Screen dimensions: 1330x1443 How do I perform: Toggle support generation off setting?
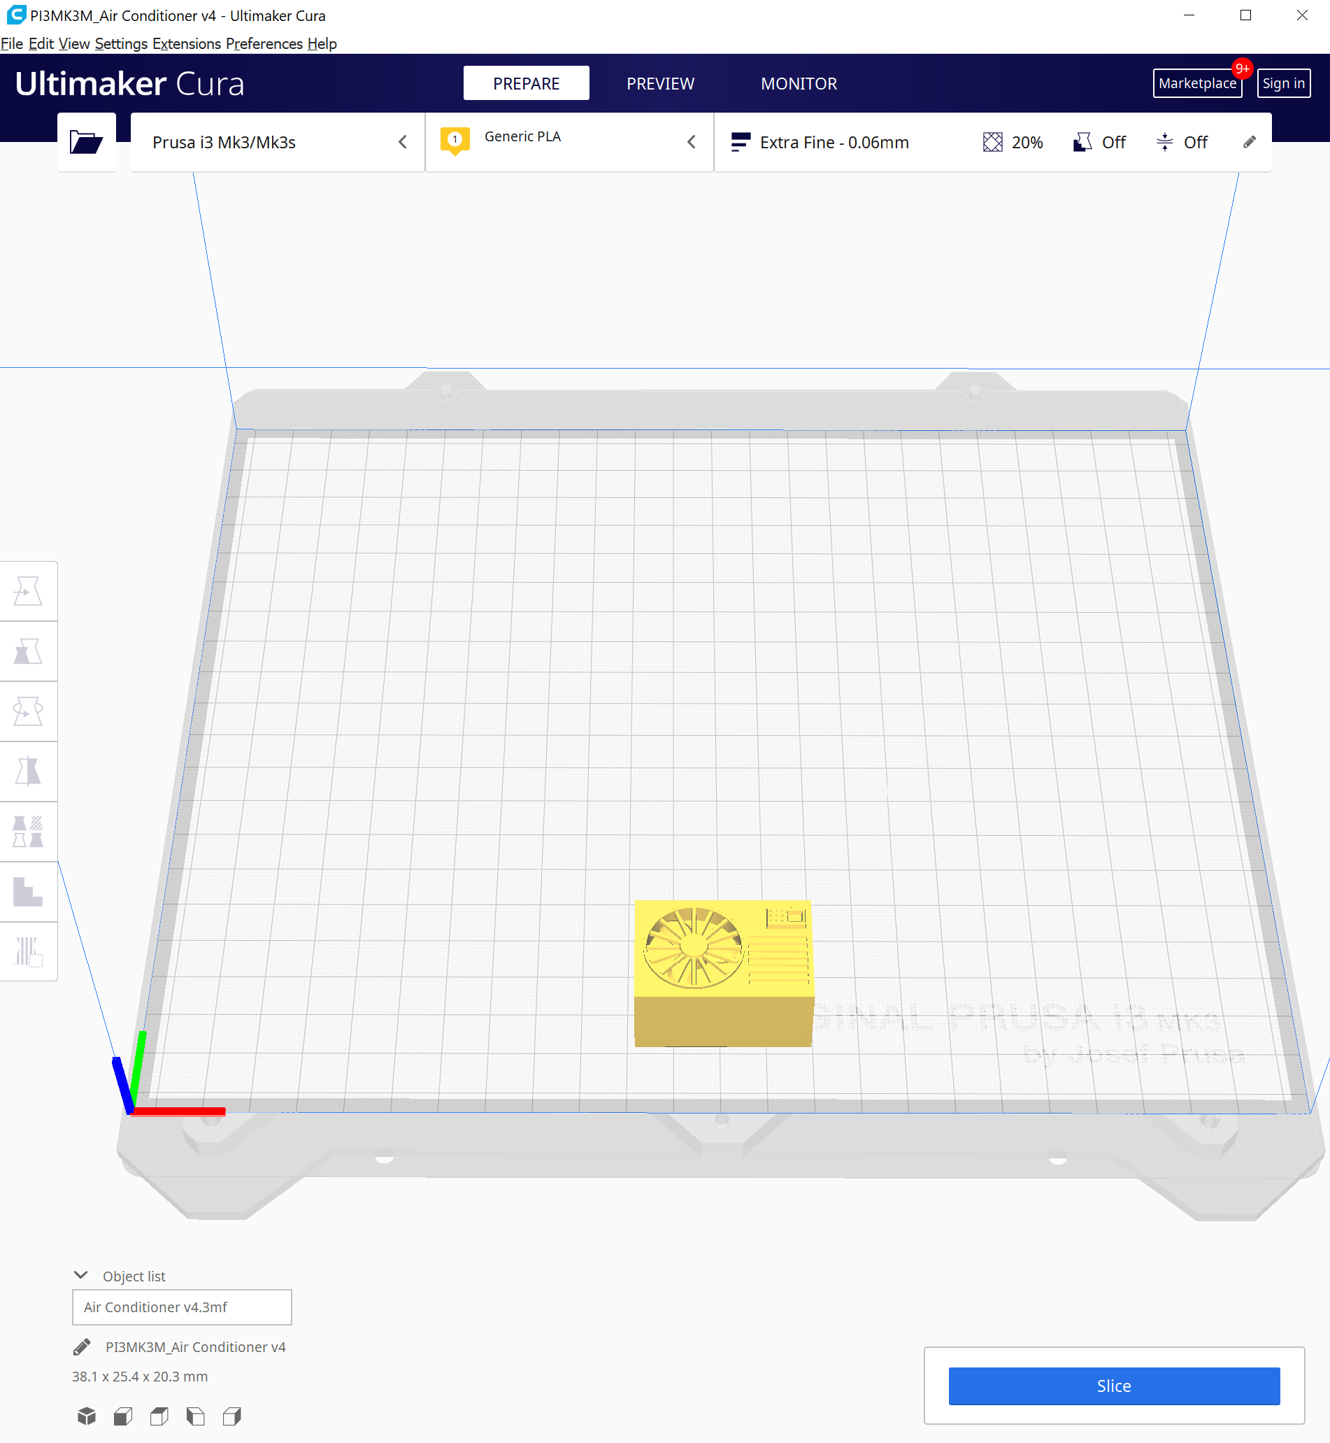pos(1099,142)
